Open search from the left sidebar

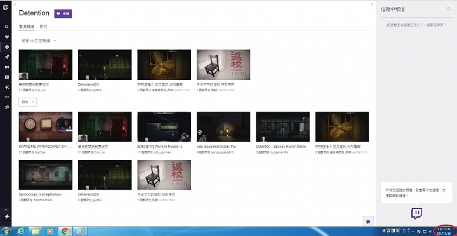coord(7,27)
